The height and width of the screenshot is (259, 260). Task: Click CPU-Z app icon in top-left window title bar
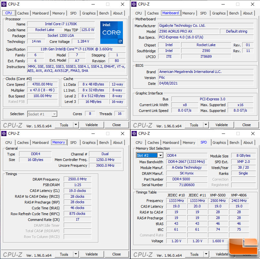pyautogui.click(x=4, y=4)
